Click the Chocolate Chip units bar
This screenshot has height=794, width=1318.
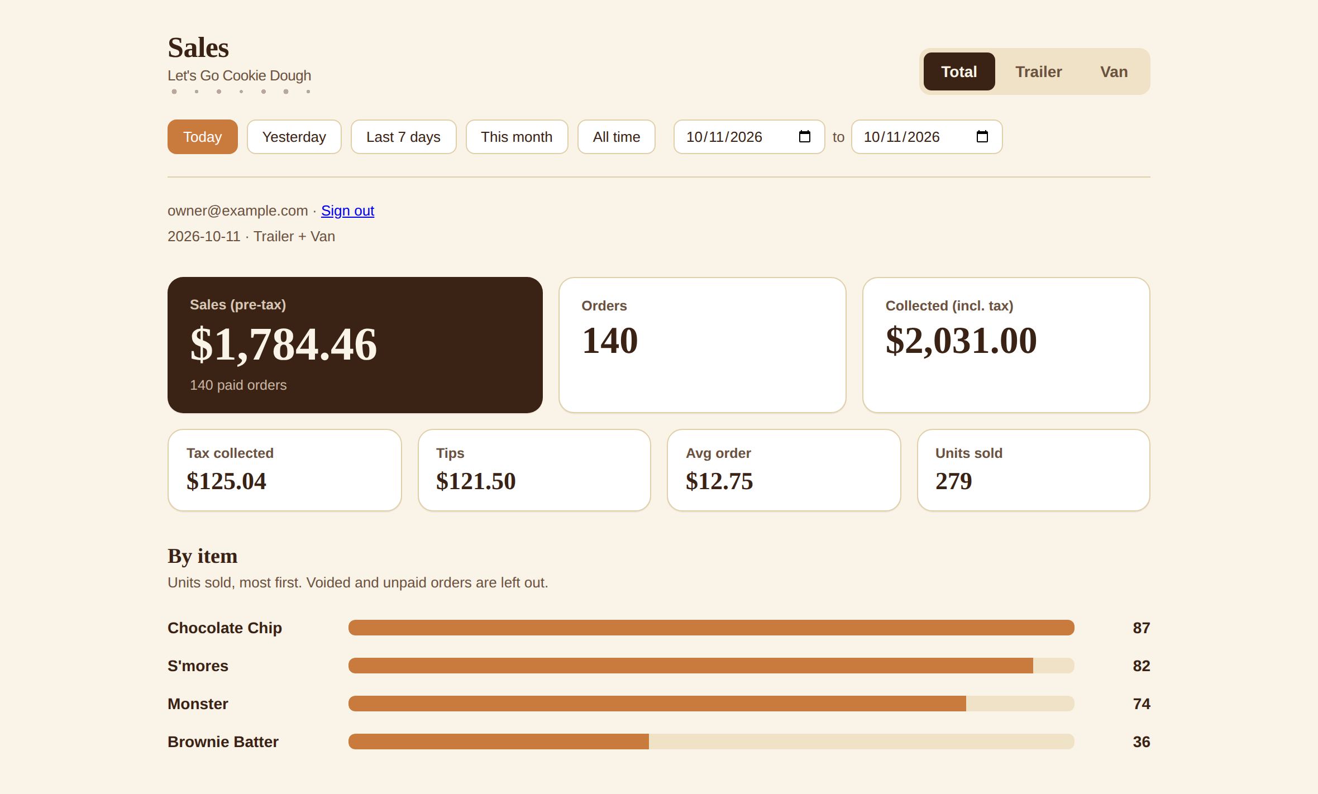711,628
